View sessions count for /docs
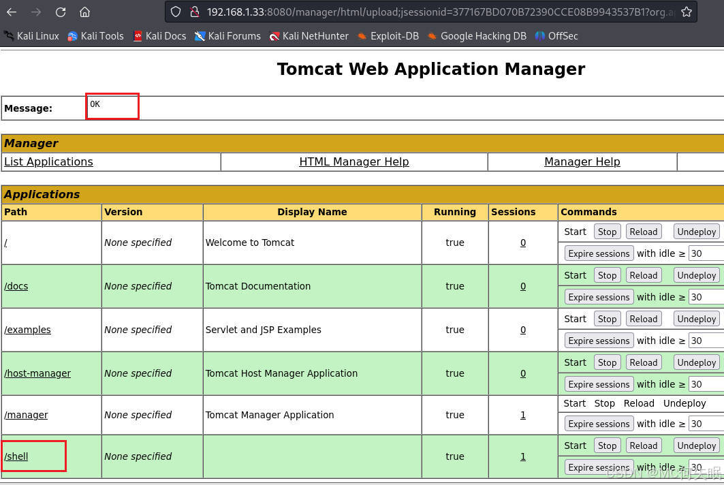The width and height of the screenshot is (724, 485). coord(523,286)
